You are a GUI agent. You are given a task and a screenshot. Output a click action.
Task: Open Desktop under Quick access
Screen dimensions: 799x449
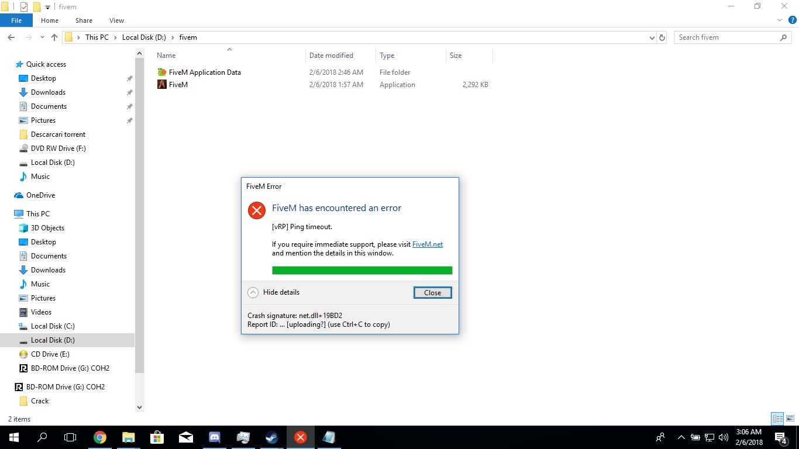[43, 78]
